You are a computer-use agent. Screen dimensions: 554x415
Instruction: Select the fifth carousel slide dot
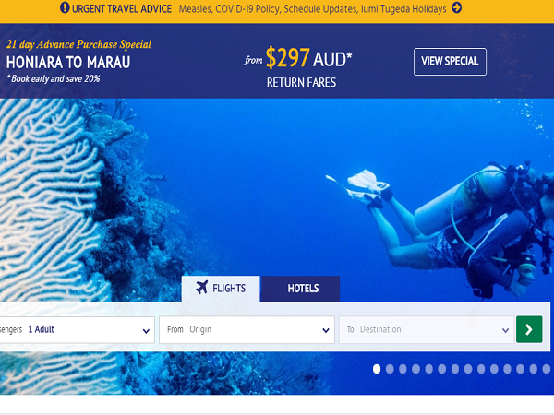point(429,369)
